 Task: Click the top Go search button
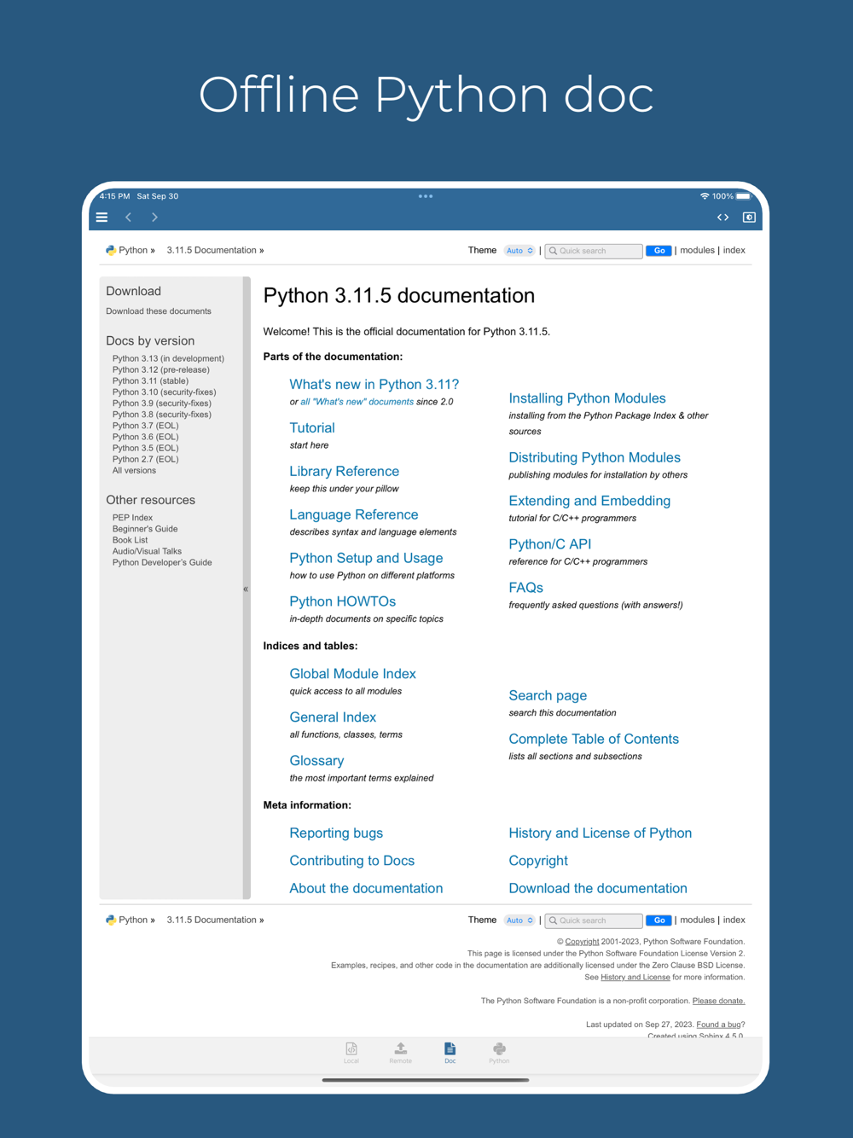point(659,251)
